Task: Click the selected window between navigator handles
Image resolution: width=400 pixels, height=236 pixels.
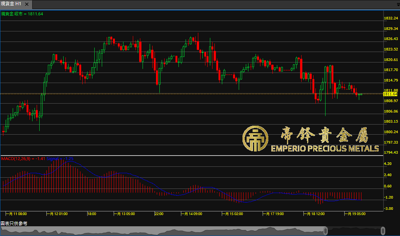Action: pos(354,230)
